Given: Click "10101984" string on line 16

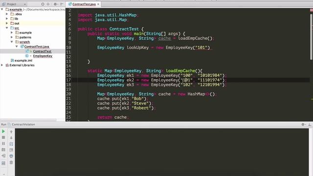Looking at the screenshot, I should [210, 75].
